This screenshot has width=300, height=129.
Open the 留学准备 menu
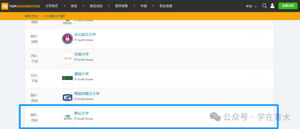pos(121,6)
